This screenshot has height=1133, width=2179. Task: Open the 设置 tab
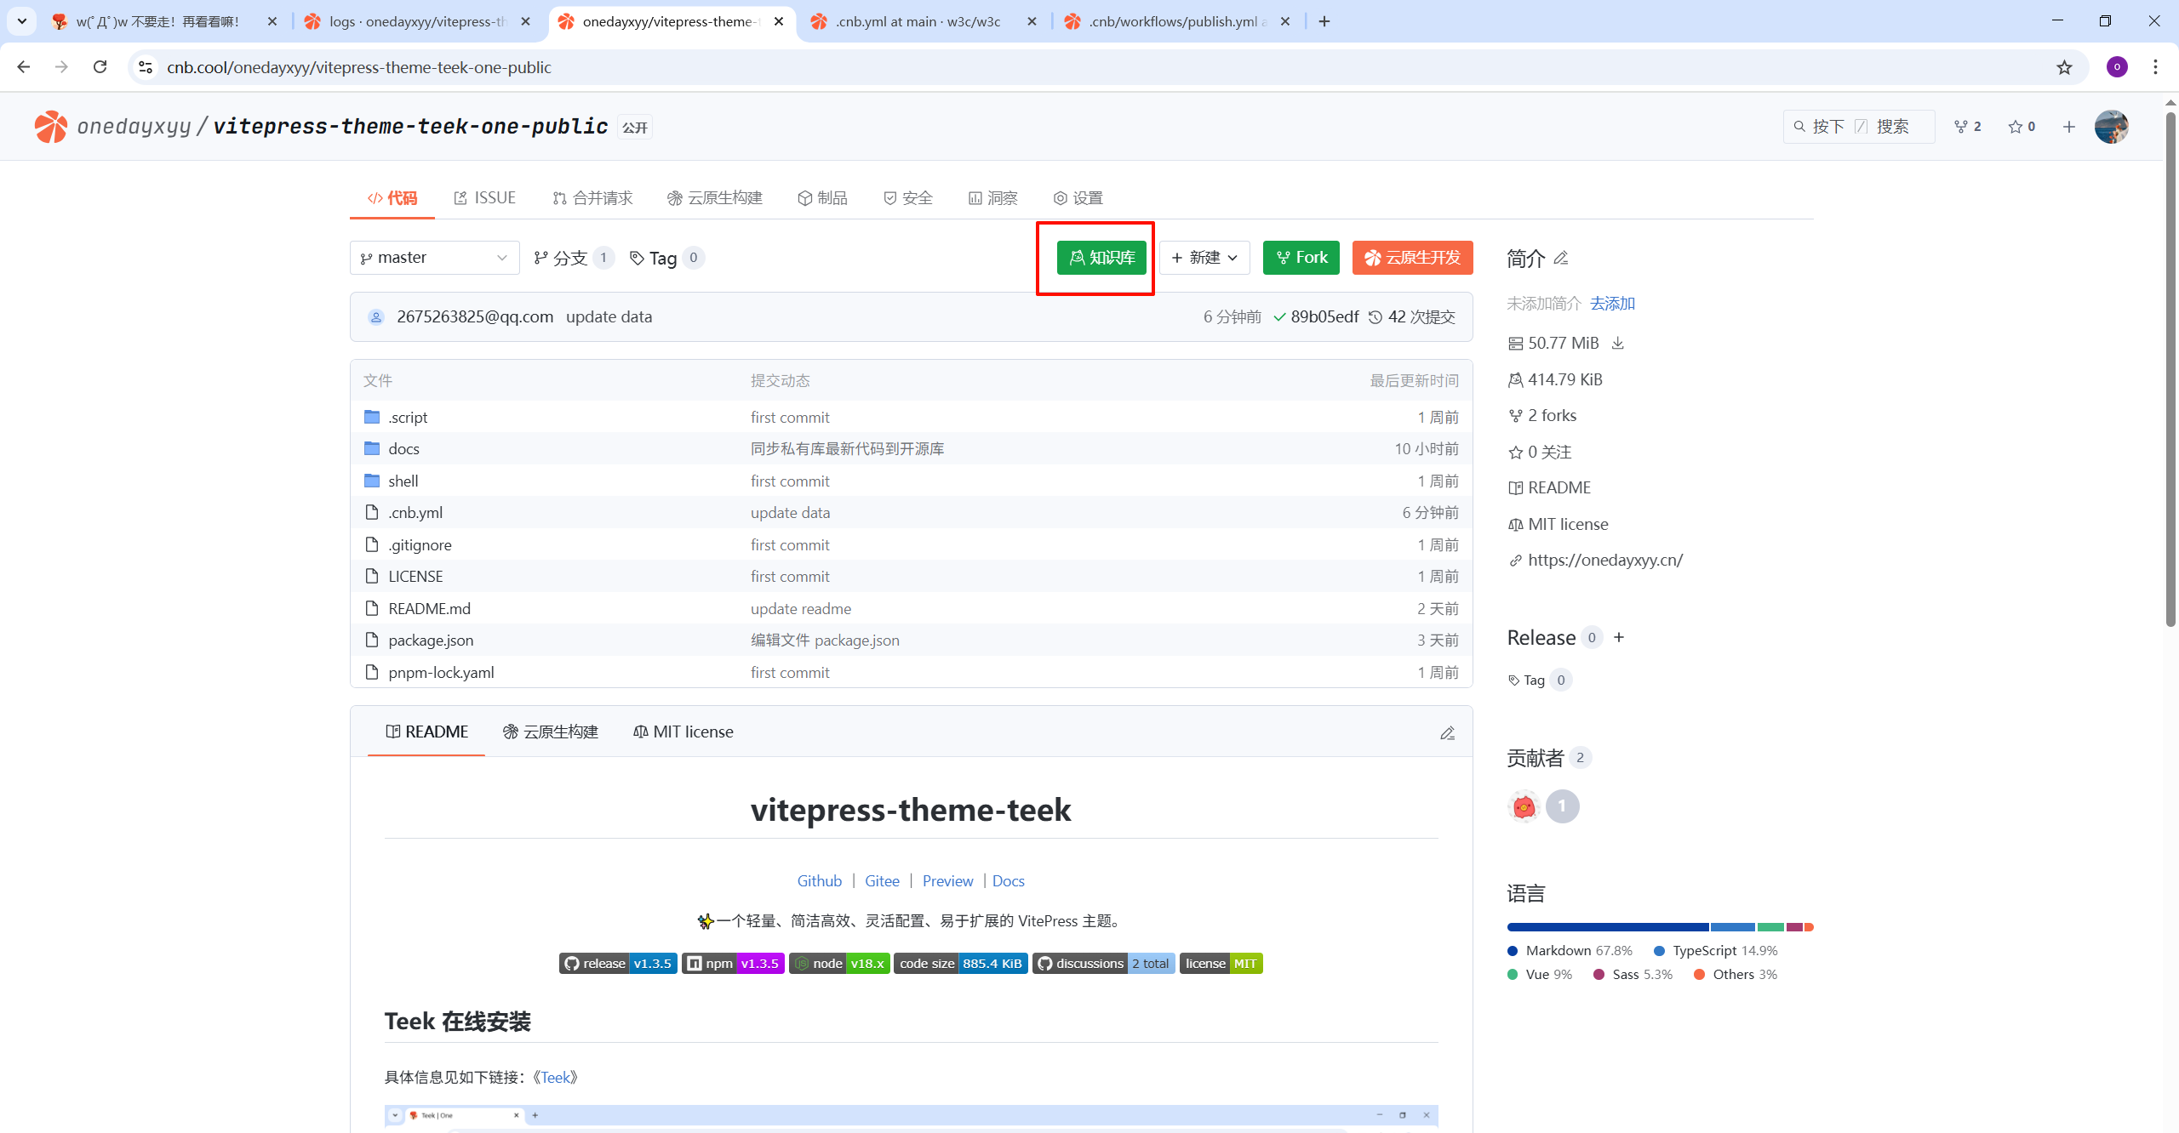click(x=1078, y=198)
